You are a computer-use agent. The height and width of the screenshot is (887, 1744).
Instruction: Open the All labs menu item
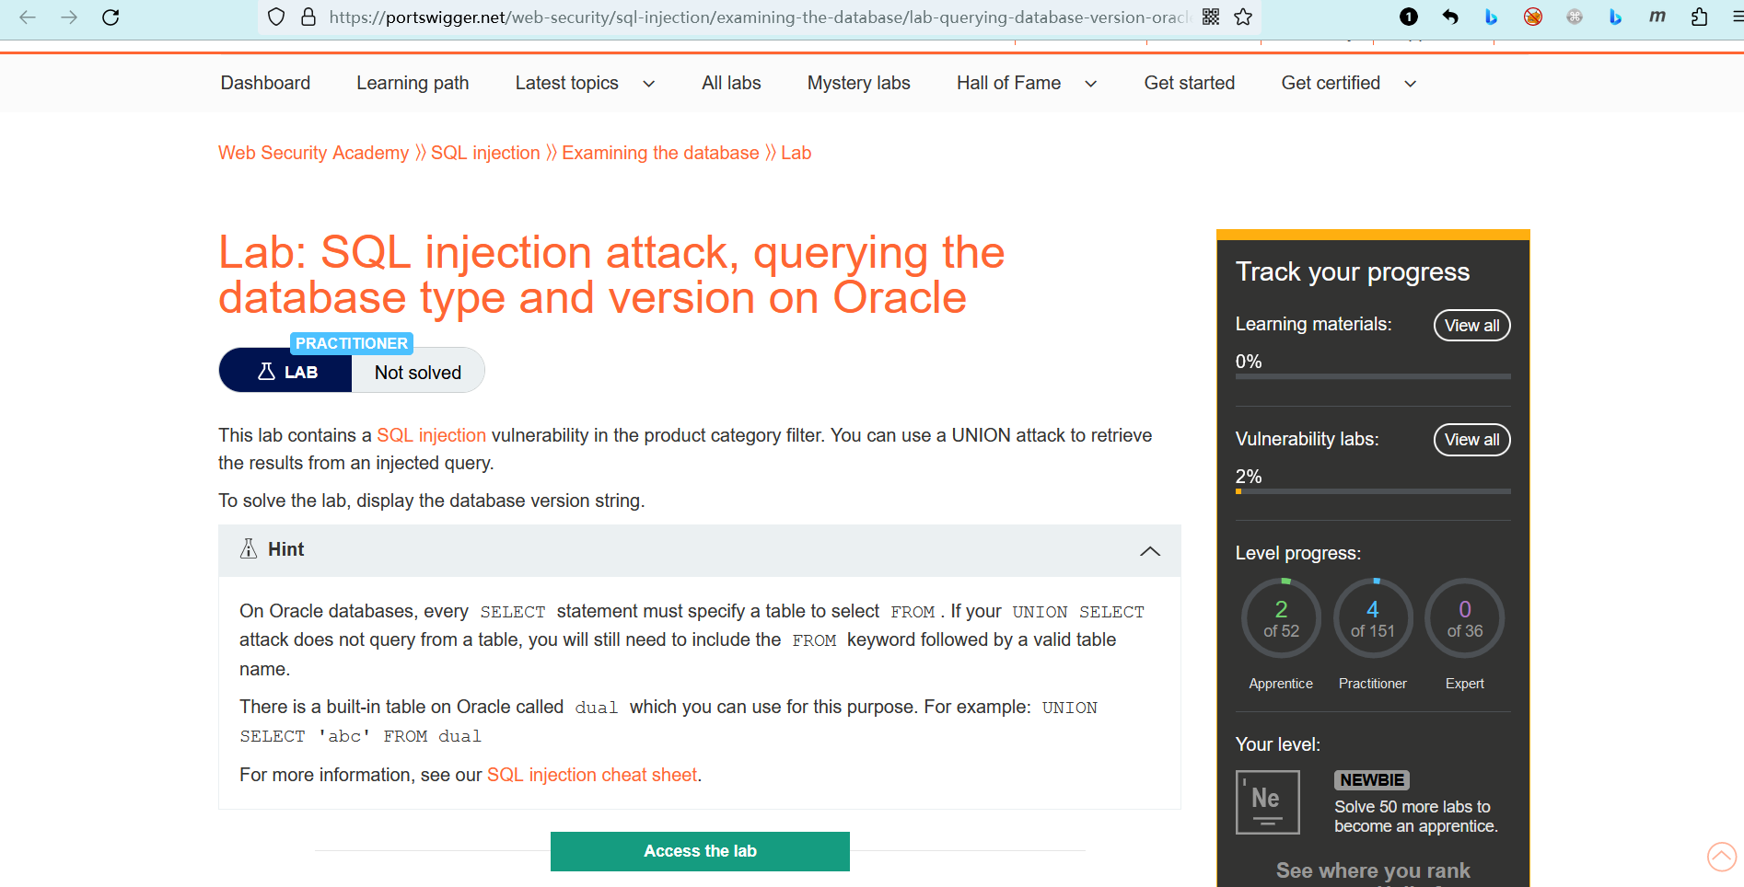click(x=731, y=83)
